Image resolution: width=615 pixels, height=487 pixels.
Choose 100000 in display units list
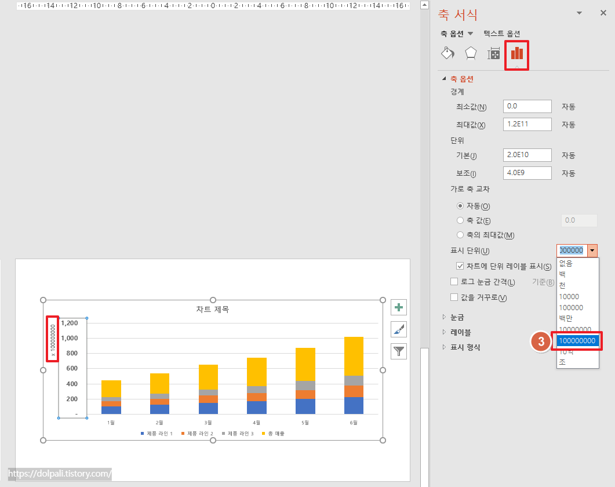[x=577, y=307]
